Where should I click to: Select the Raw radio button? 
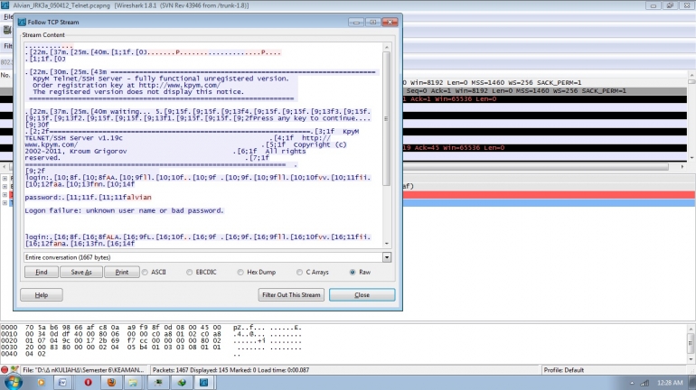pyautogui.click(x=353, y=272)
